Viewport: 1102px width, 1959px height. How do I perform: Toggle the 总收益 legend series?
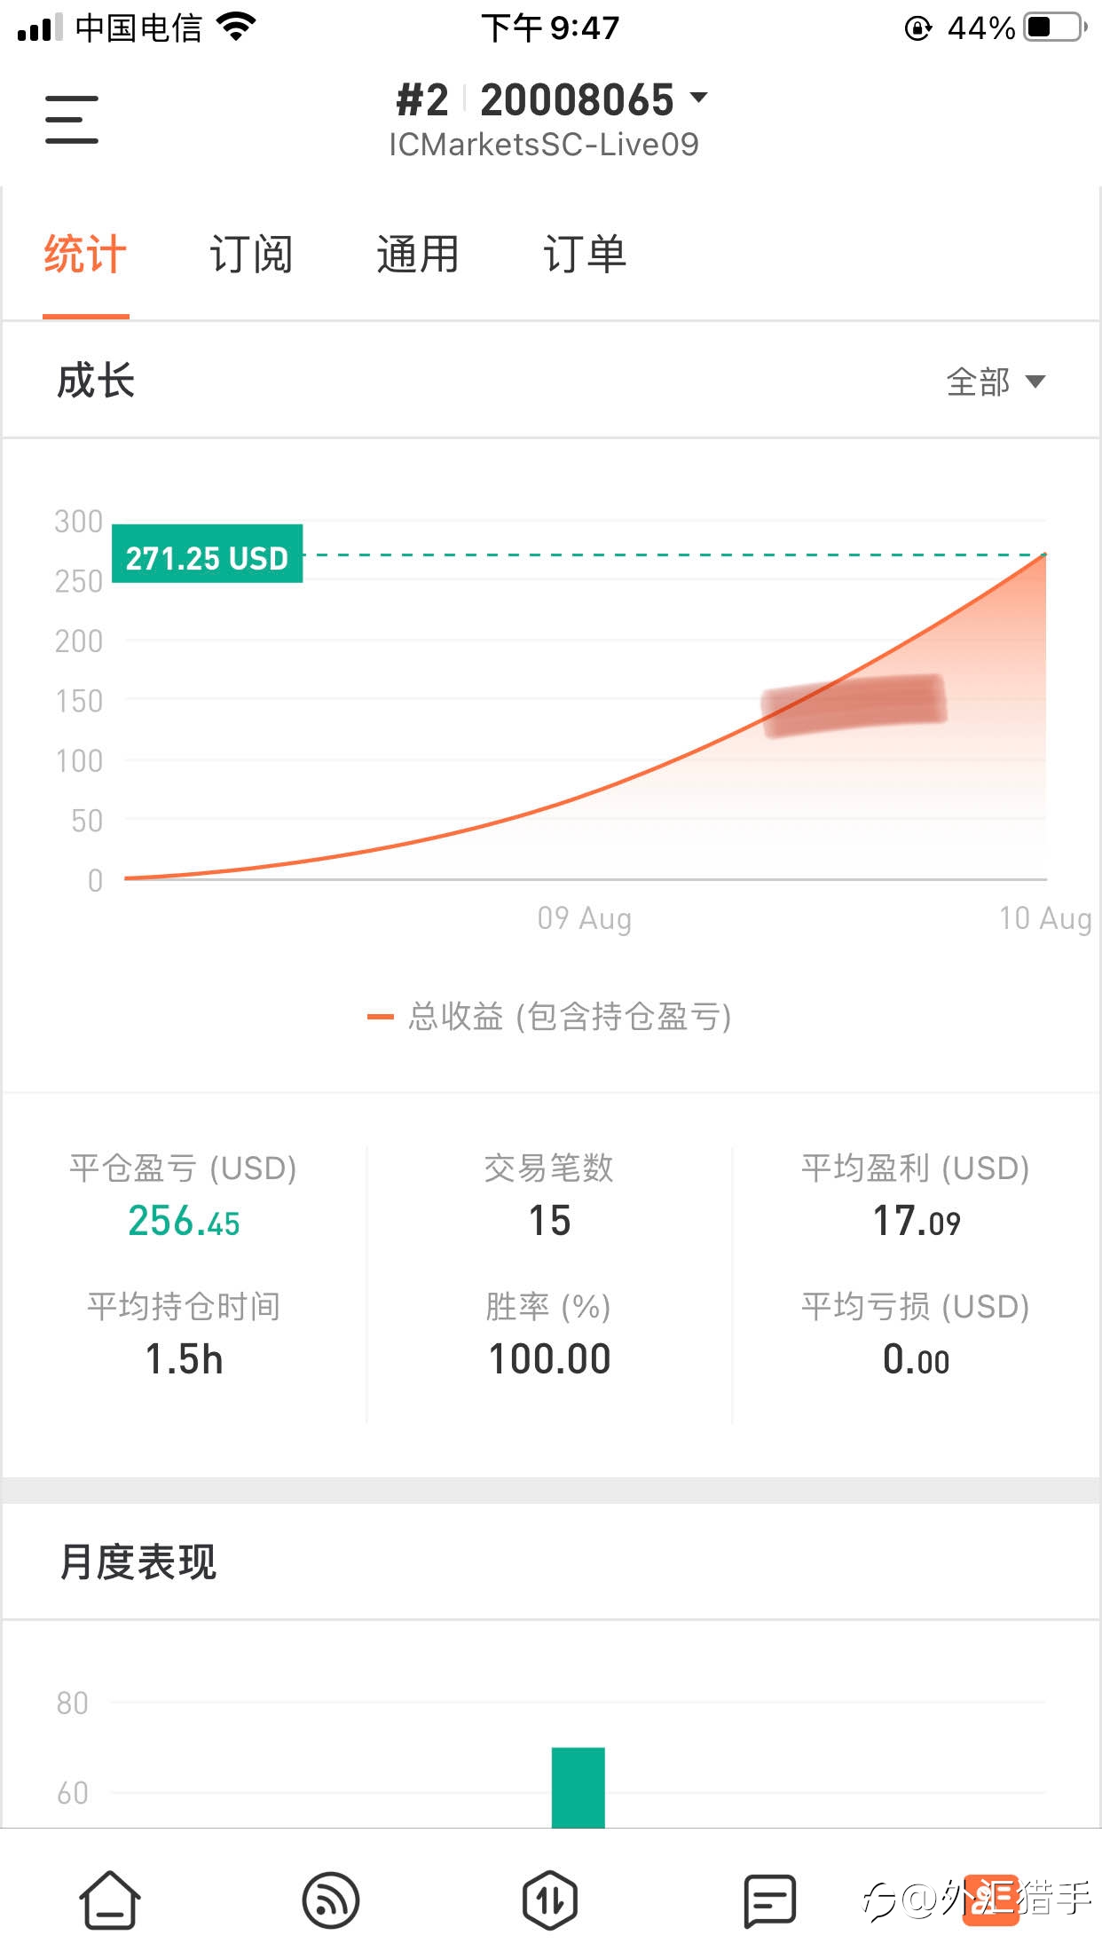point(550,1017)
